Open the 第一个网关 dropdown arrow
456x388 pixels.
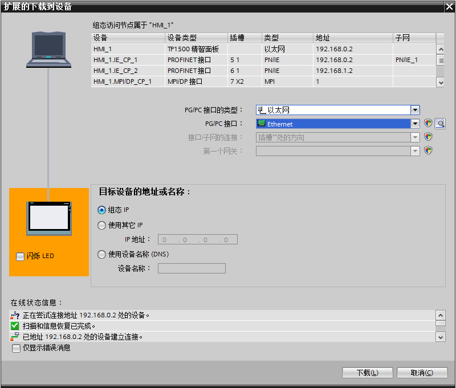click(415, 151)
